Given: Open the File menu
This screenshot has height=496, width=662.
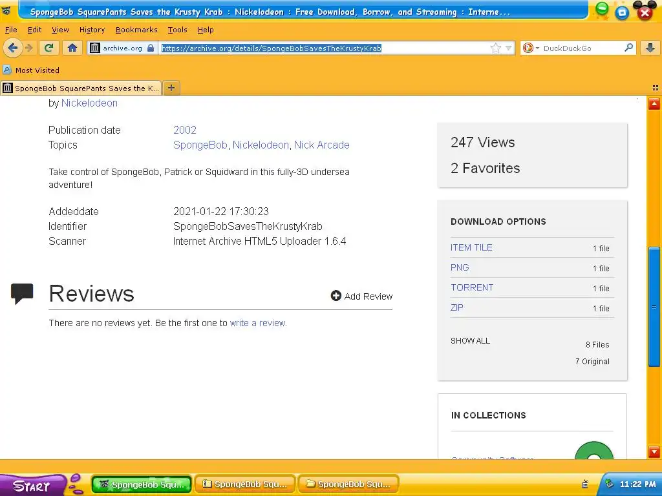Looking at the screenshot, I should [11, 30].
